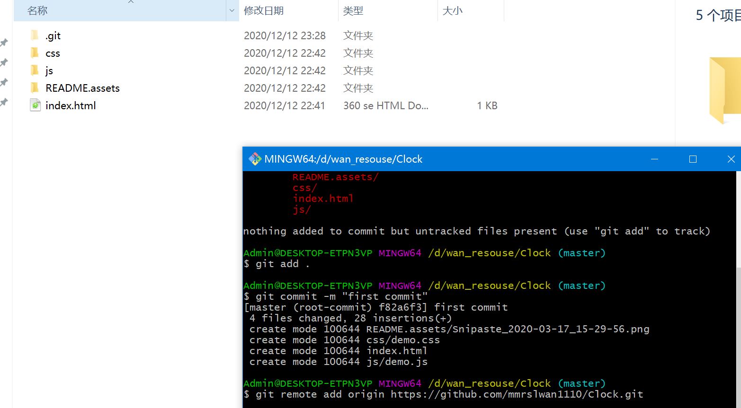The width and height of the screenshot is (741, 408).
Task: Click the red 'index.html' untracked entry
Action: [323, 199]
